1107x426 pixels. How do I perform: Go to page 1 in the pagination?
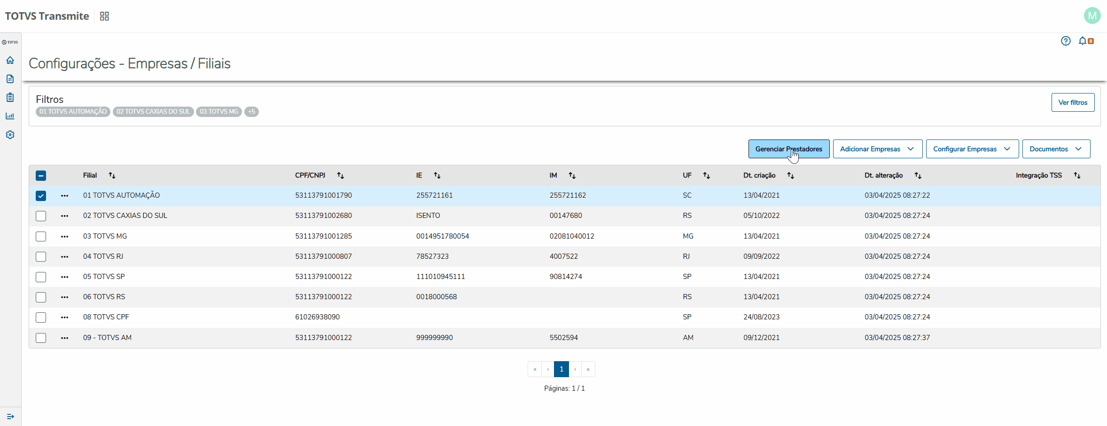pyautogui.click(x=561, y=369)
